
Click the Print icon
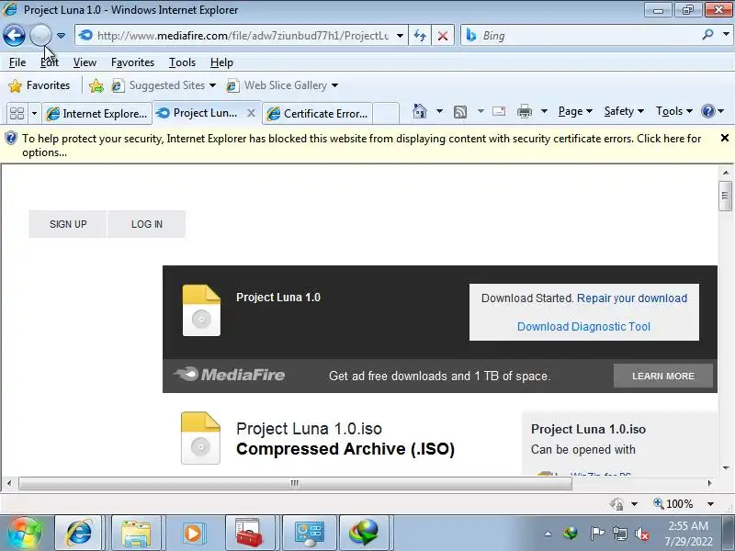pos(525,111)
